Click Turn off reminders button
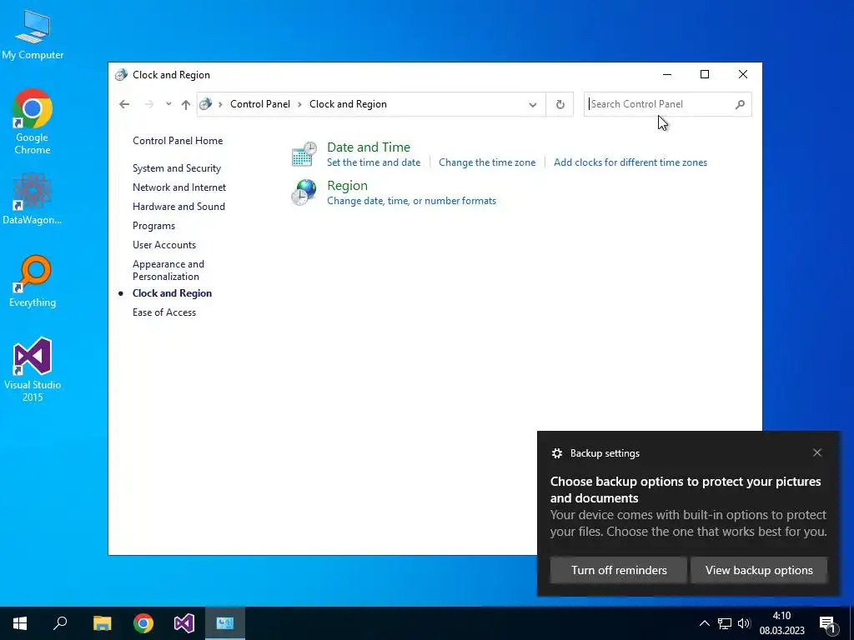The width and height of the screenshot is (854, 640). click(619, 570)
